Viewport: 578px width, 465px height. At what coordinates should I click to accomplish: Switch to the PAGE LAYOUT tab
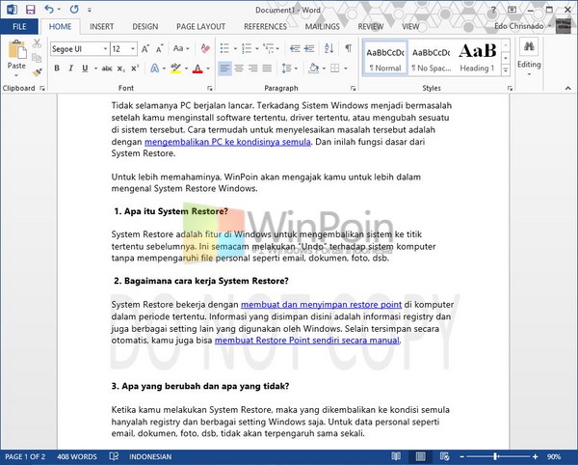point(201,27)
